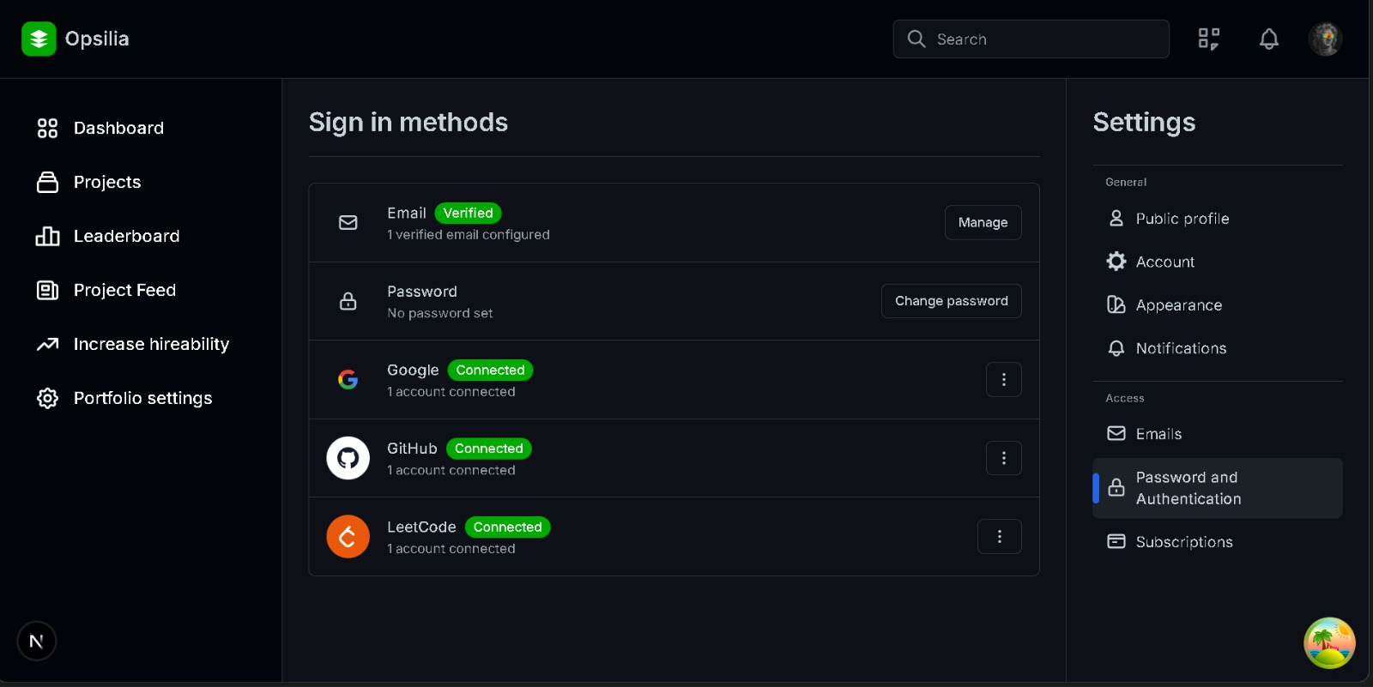Click the Change password button

pyautogui.click(x=951, y=301)
